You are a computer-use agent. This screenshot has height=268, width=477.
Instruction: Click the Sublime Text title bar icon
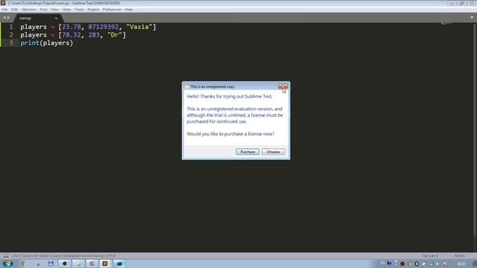point(3,3)
